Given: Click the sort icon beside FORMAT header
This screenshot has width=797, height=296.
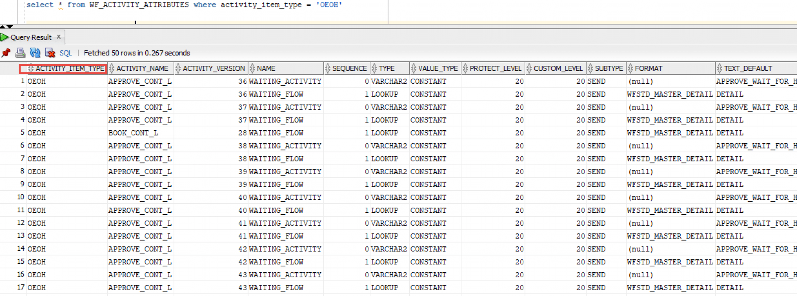Looking at the screenshot, I should click(x=630, y=68).
